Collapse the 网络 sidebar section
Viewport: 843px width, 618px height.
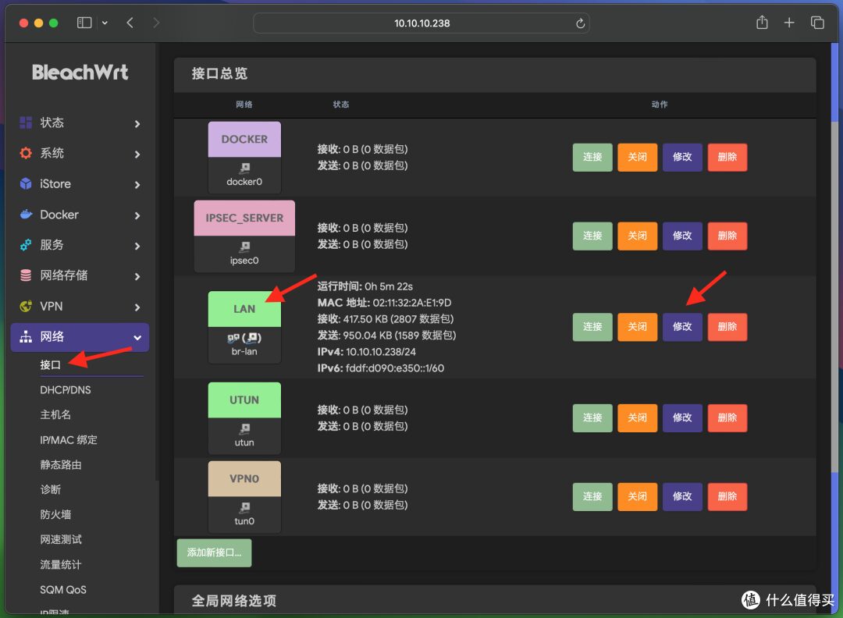[78, 337]
